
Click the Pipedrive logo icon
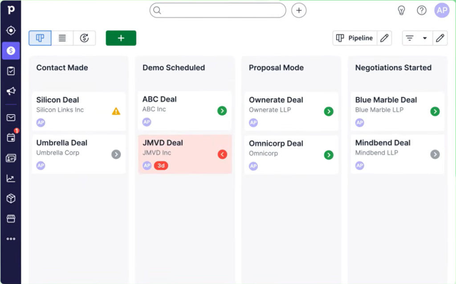click(x=11, y=10)
